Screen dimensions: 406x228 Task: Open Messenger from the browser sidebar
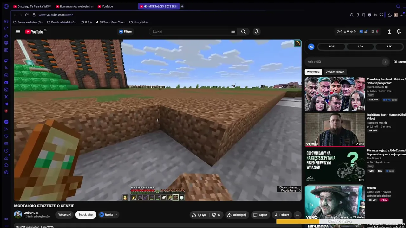pos(6,75)
